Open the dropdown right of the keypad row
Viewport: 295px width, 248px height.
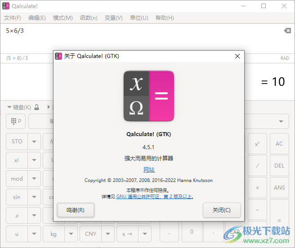[x=281, y=121]
